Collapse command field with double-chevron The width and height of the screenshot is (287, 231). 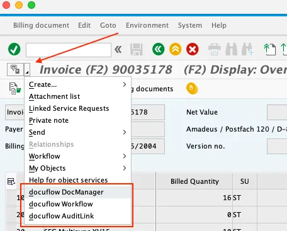(x=118, y=50)
